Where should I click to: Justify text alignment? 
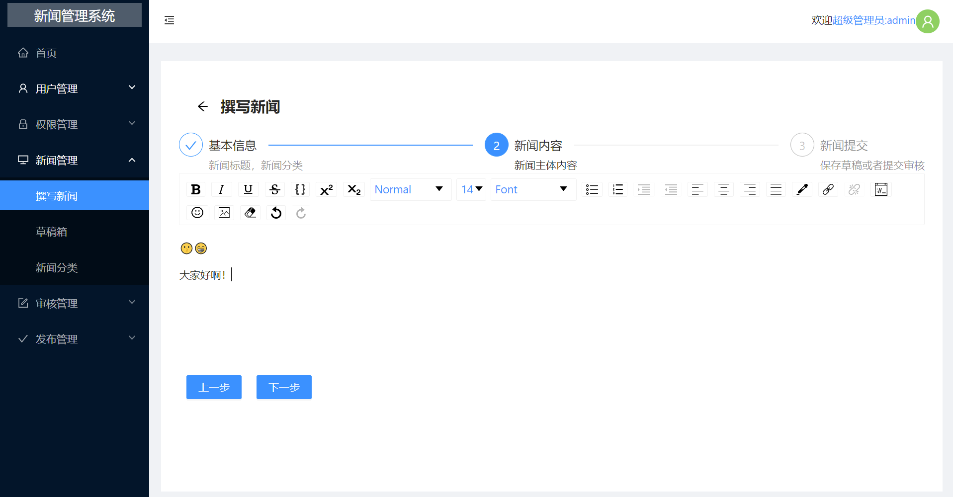(x=776, y=189)
